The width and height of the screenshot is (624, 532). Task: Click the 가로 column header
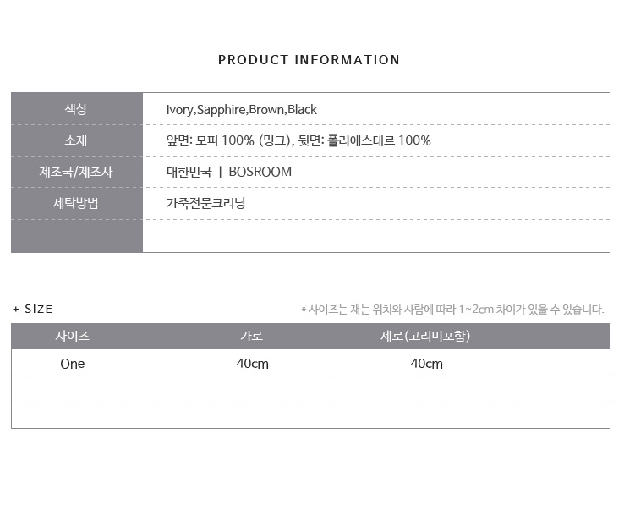pyautogui.click(x=252, y=336)
